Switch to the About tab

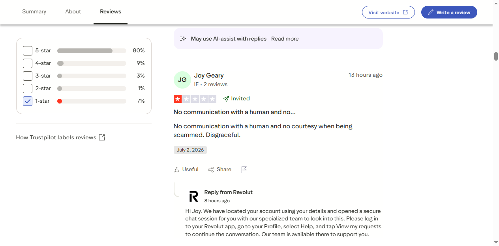coord(73,12)
